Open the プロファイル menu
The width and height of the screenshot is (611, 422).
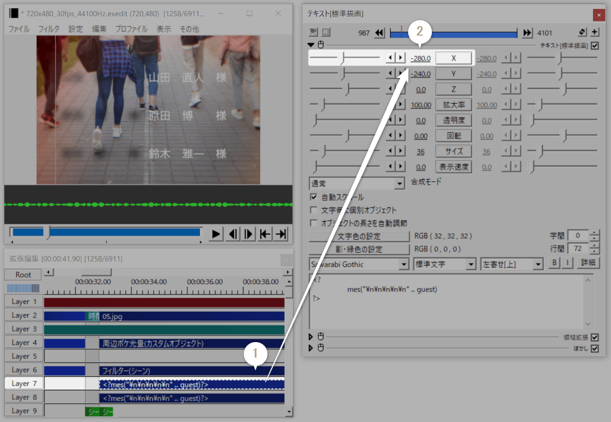131,29
